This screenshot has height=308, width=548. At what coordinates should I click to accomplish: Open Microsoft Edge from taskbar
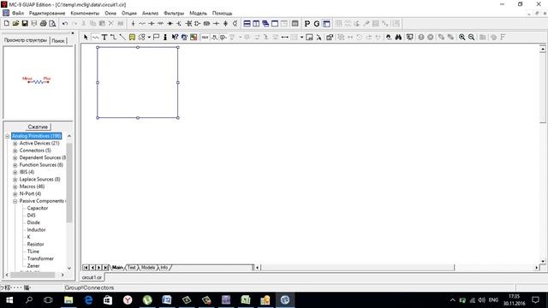[x=88, y=300]
